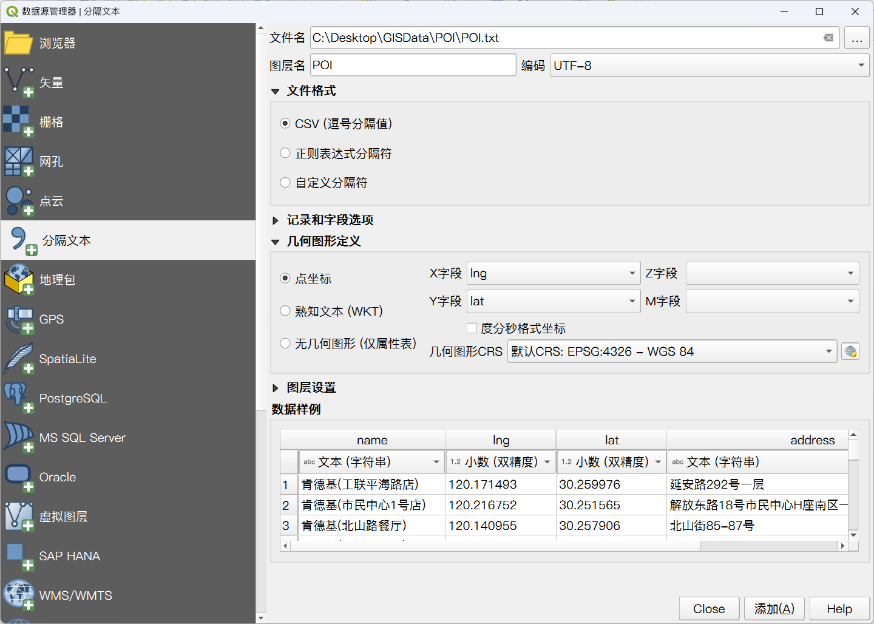Select the 矢量 vector layer icon

click(x=19, y=83)
